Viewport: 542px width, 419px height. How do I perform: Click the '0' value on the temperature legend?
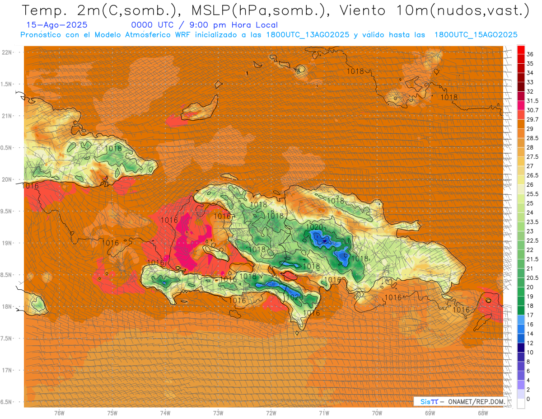528,399
